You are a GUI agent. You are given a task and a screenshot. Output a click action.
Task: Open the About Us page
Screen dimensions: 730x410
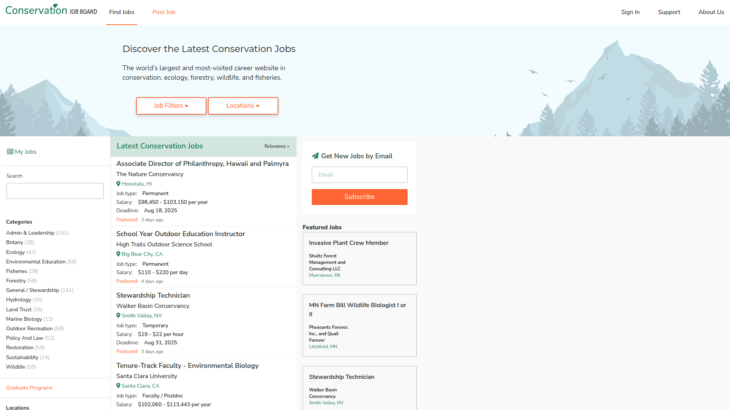(x=711, y=12)
